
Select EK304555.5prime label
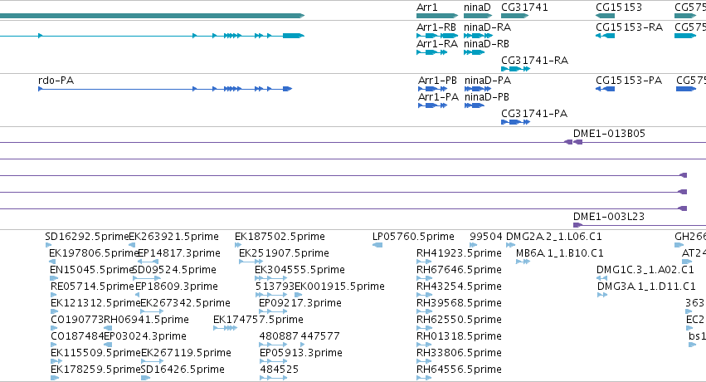[x=299, y=270]
